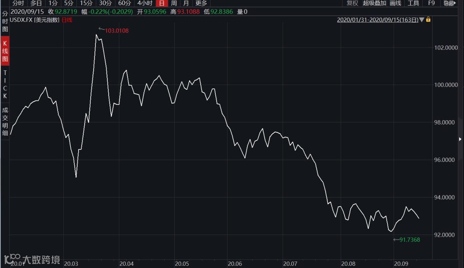Open the TICK side tab
Screen dimensions: 464x268
pyautogui.click(x=5, y=84)
